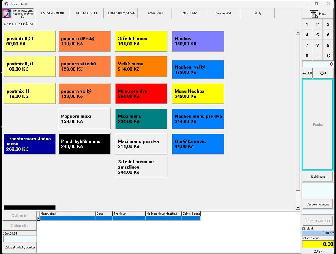
Task: Add red Menu pro dva tile
Action: (x=141, y=94)
